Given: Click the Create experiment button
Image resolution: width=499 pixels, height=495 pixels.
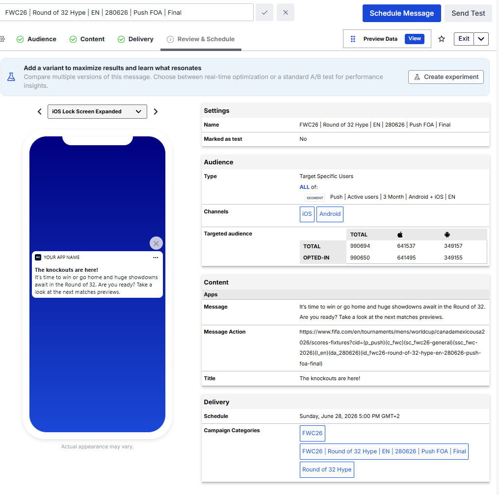Looking at the screenshot, I should click(446, 77).
